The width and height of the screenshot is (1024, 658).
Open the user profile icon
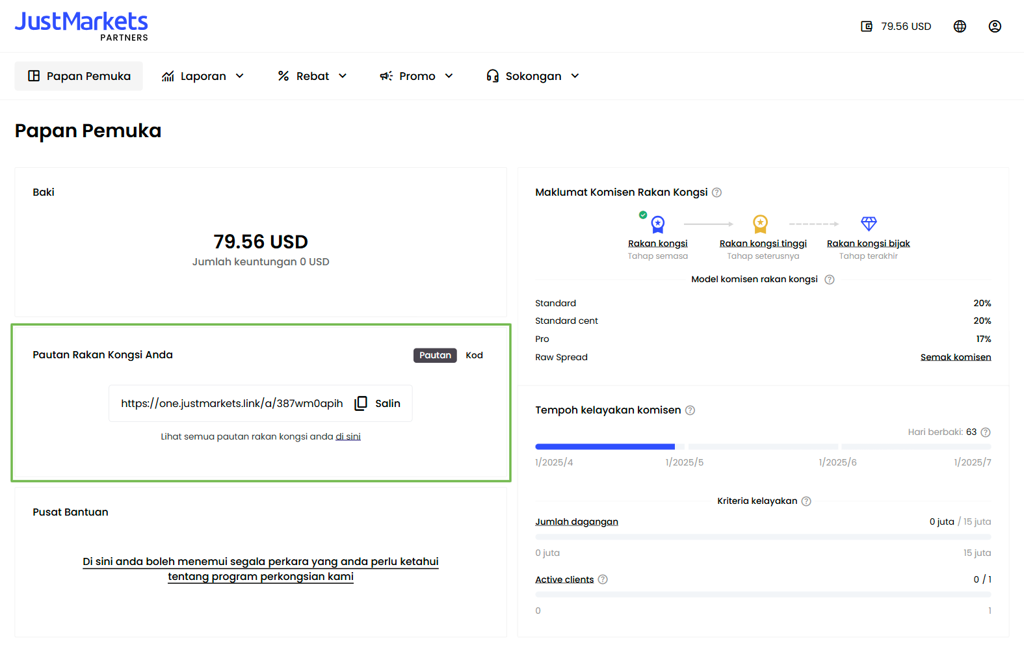tap(995, 27)
